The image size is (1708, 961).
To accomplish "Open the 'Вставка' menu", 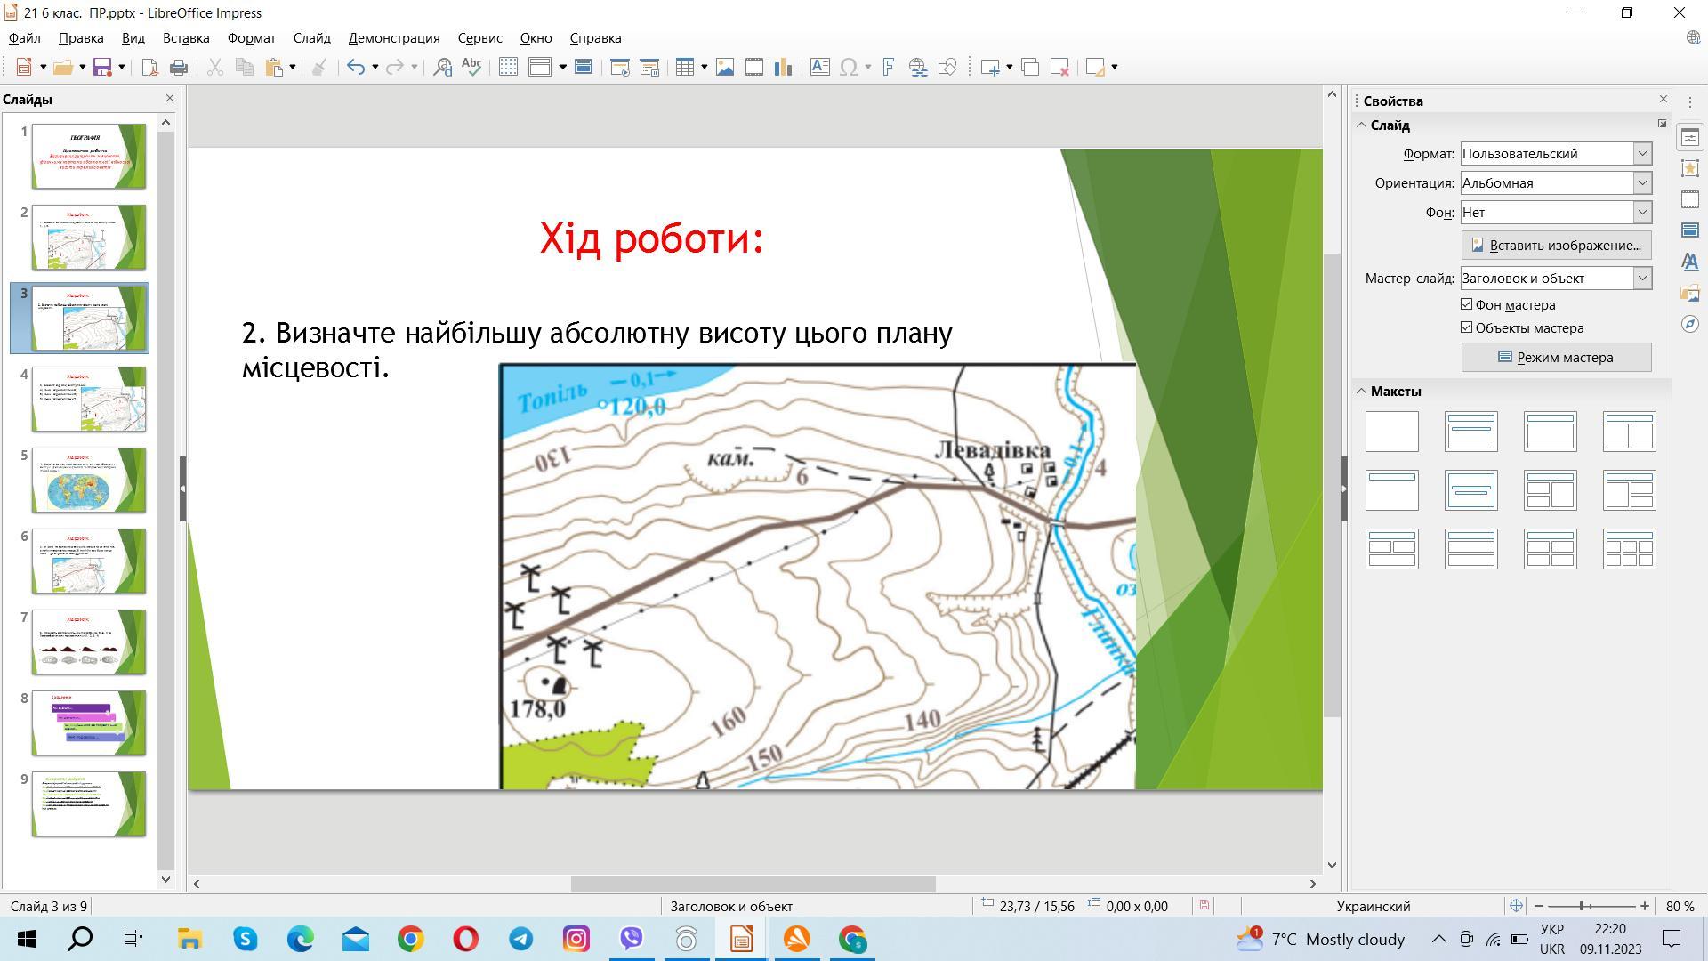I will point(186,38).
